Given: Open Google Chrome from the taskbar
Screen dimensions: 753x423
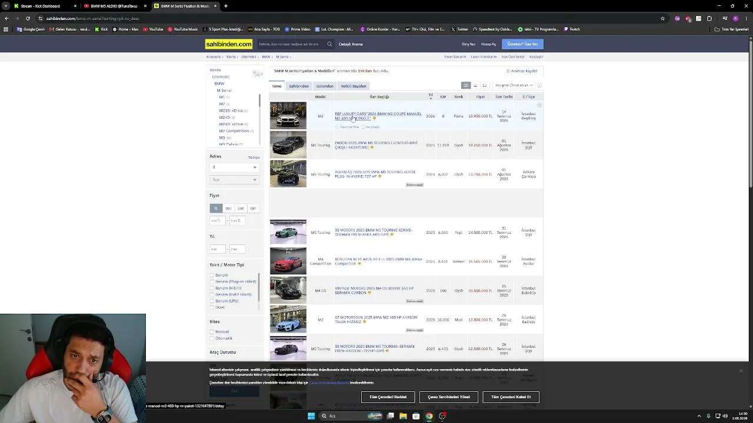Looking at the screenshot, I should tap(429, 416).
